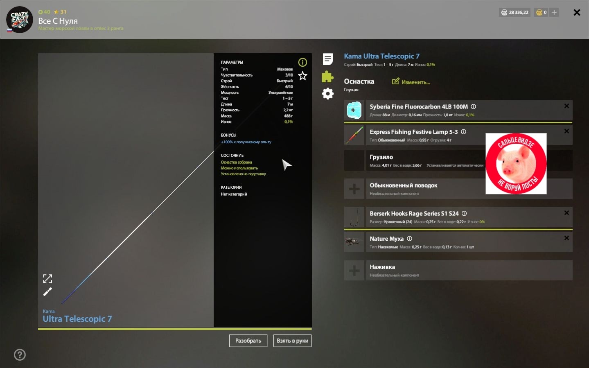Click the Kama Ultra Telescopic 7 title
589x368 pixels.
coord(381,56)
